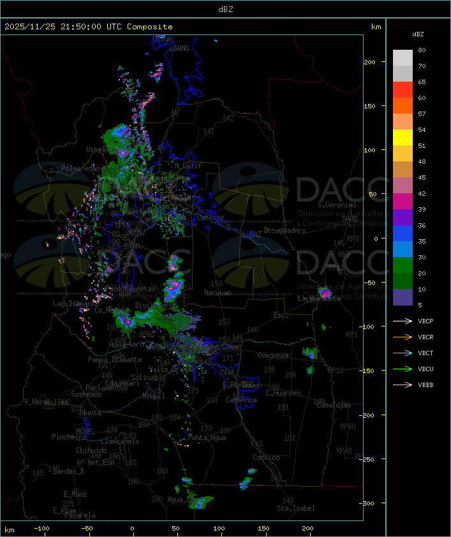The width and height of the screenshot is (451, 537).
Task: Click the Pincheira map label
Action: click(x=69, y=437)
